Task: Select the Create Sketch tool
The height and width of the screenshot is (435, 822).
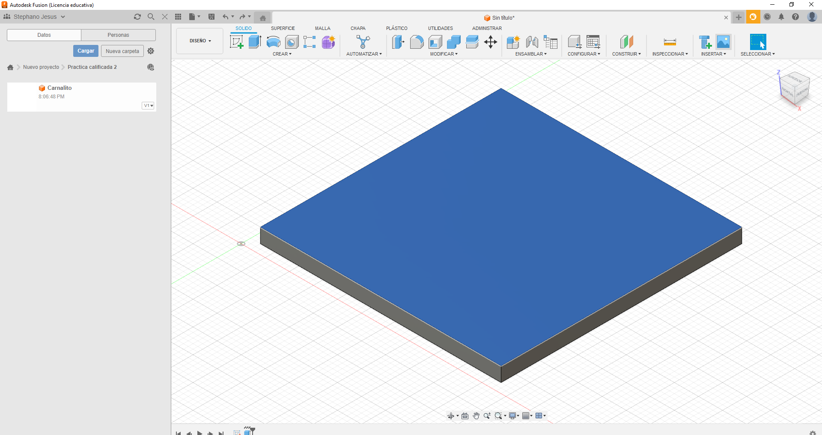Action: point(237,42)
